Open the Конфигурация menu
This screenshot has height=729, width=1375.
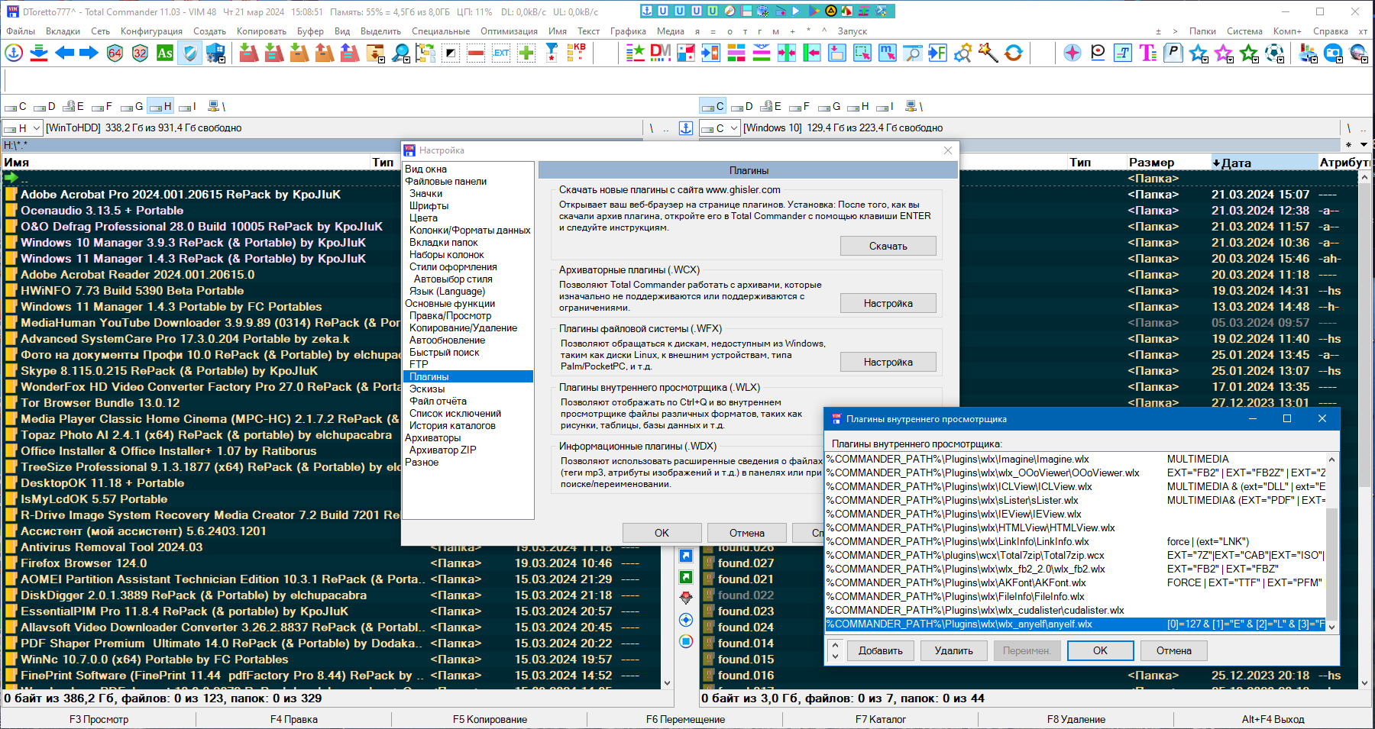tap(152, 31)
